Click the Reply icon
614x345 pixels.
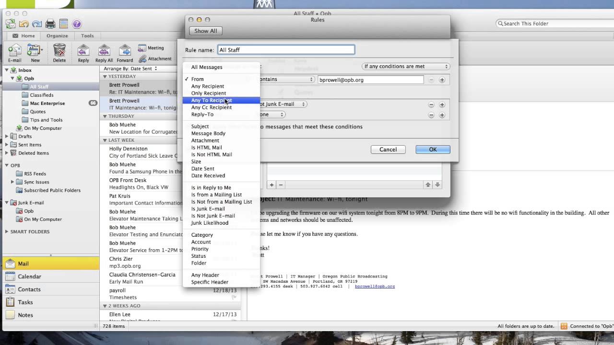(83, 53)
